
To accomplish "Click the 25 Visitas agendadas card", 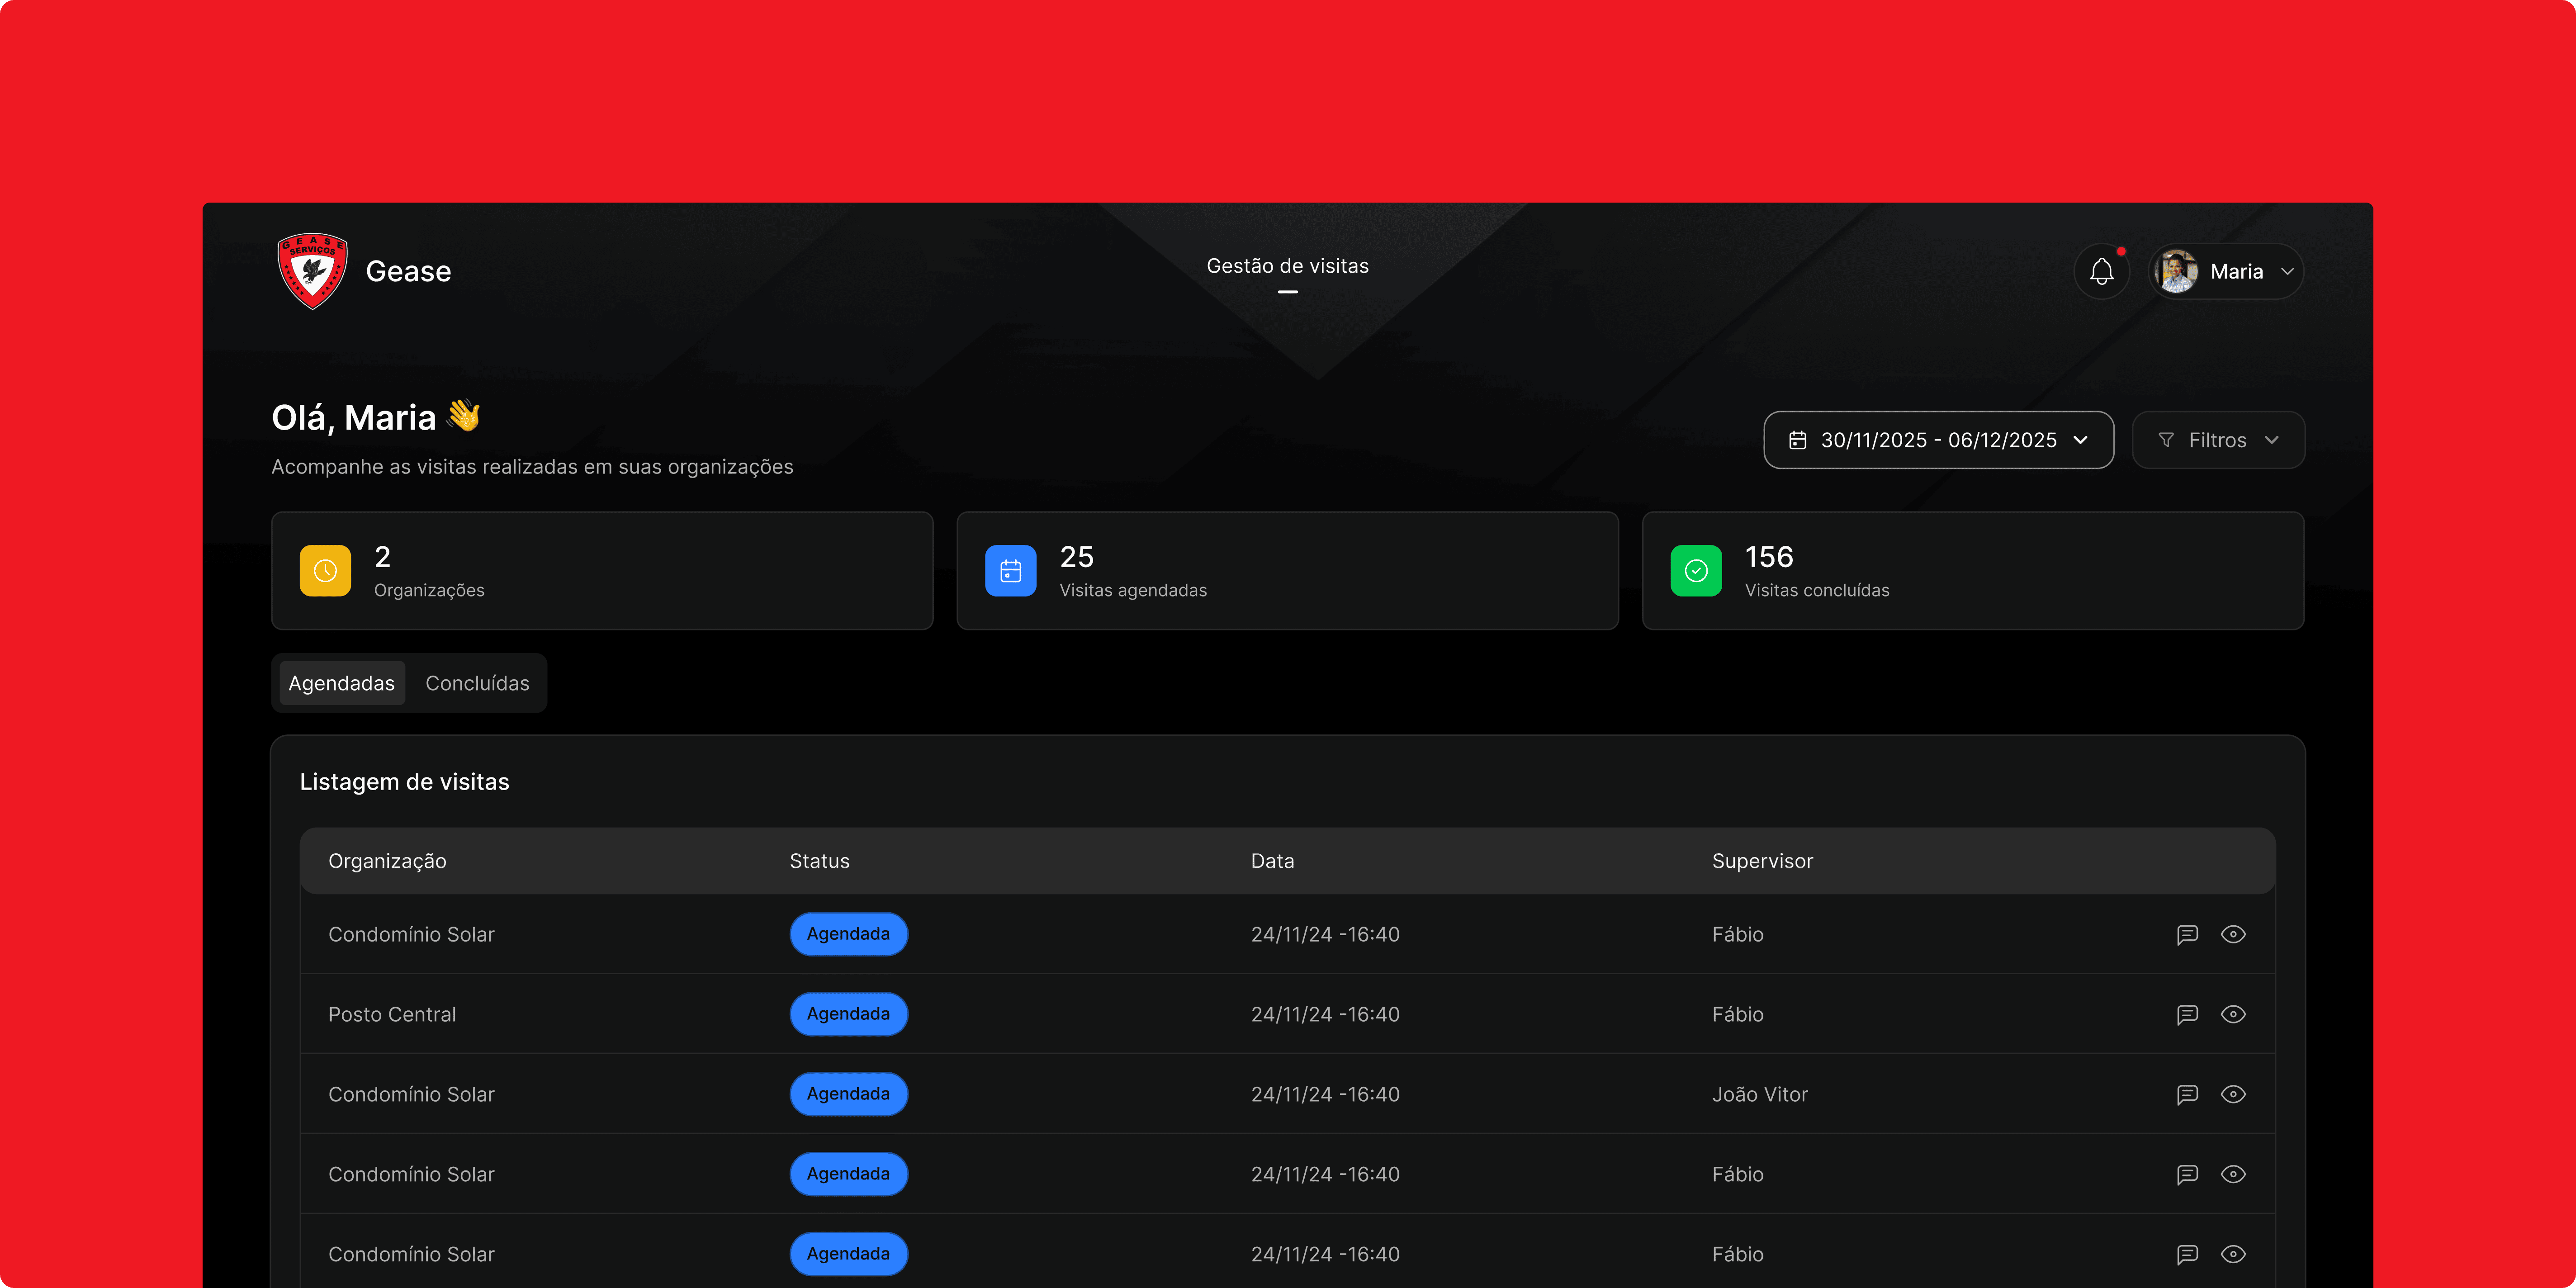I will (1287, 571).
